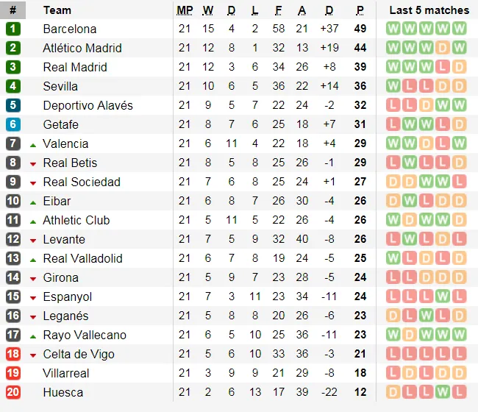Click Huesca's red rank 20 badge
This screenshot has height=412, width=478.
[x=13, y=392]
